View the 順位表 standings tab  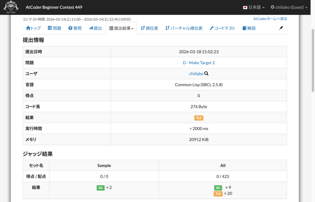click(x=149, y=28)
